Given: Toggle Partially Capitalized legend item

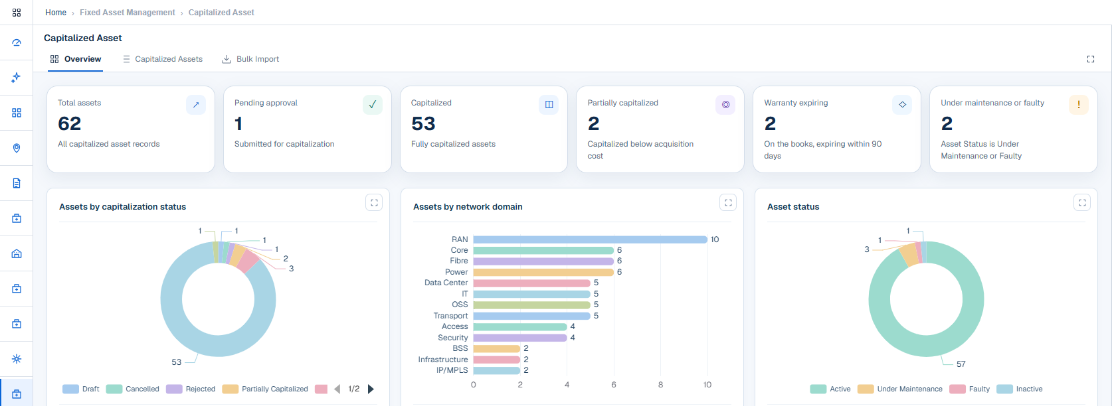Looking at the screenshot, I should 265,389.
